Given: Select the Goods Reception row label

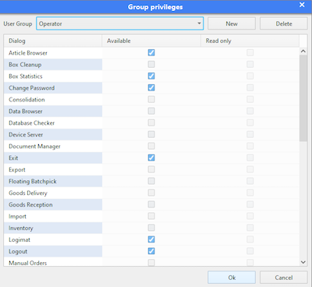Looking at the screenshot, I should (x=30, y=204).
